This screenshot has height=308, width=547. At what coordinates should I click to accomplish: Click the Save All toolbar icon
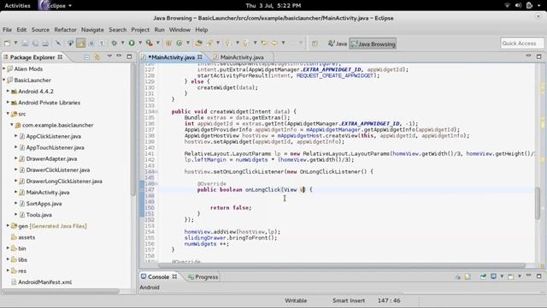(35, 44)
